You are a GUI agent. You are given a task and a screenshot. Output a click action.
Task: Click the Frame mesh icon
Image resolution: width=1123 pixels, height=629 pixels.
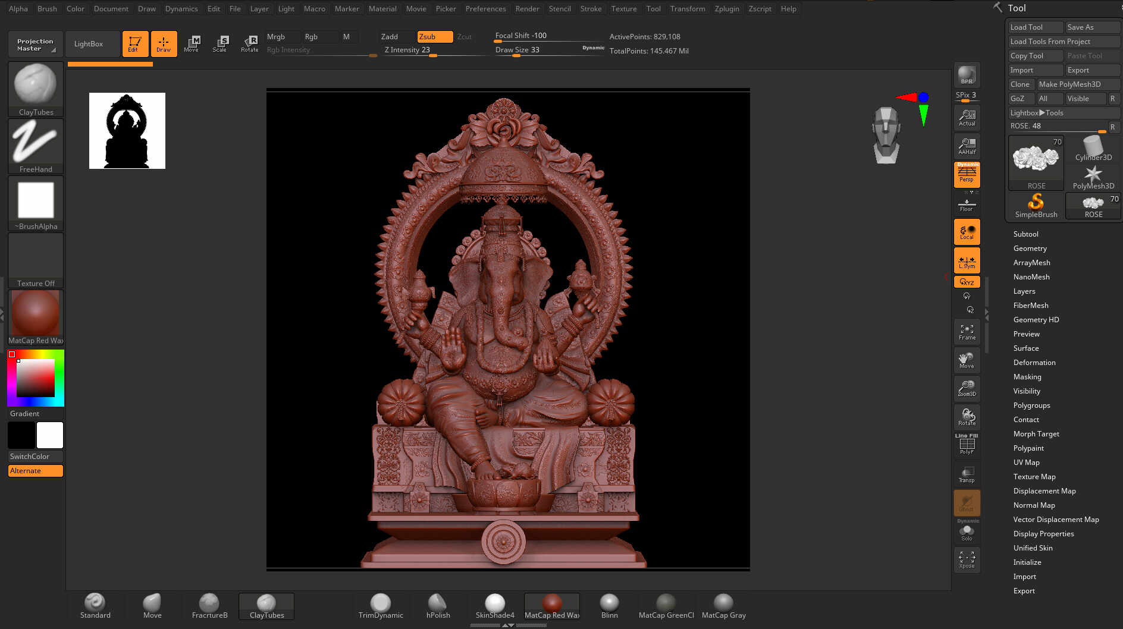click(x=967, y=332)
